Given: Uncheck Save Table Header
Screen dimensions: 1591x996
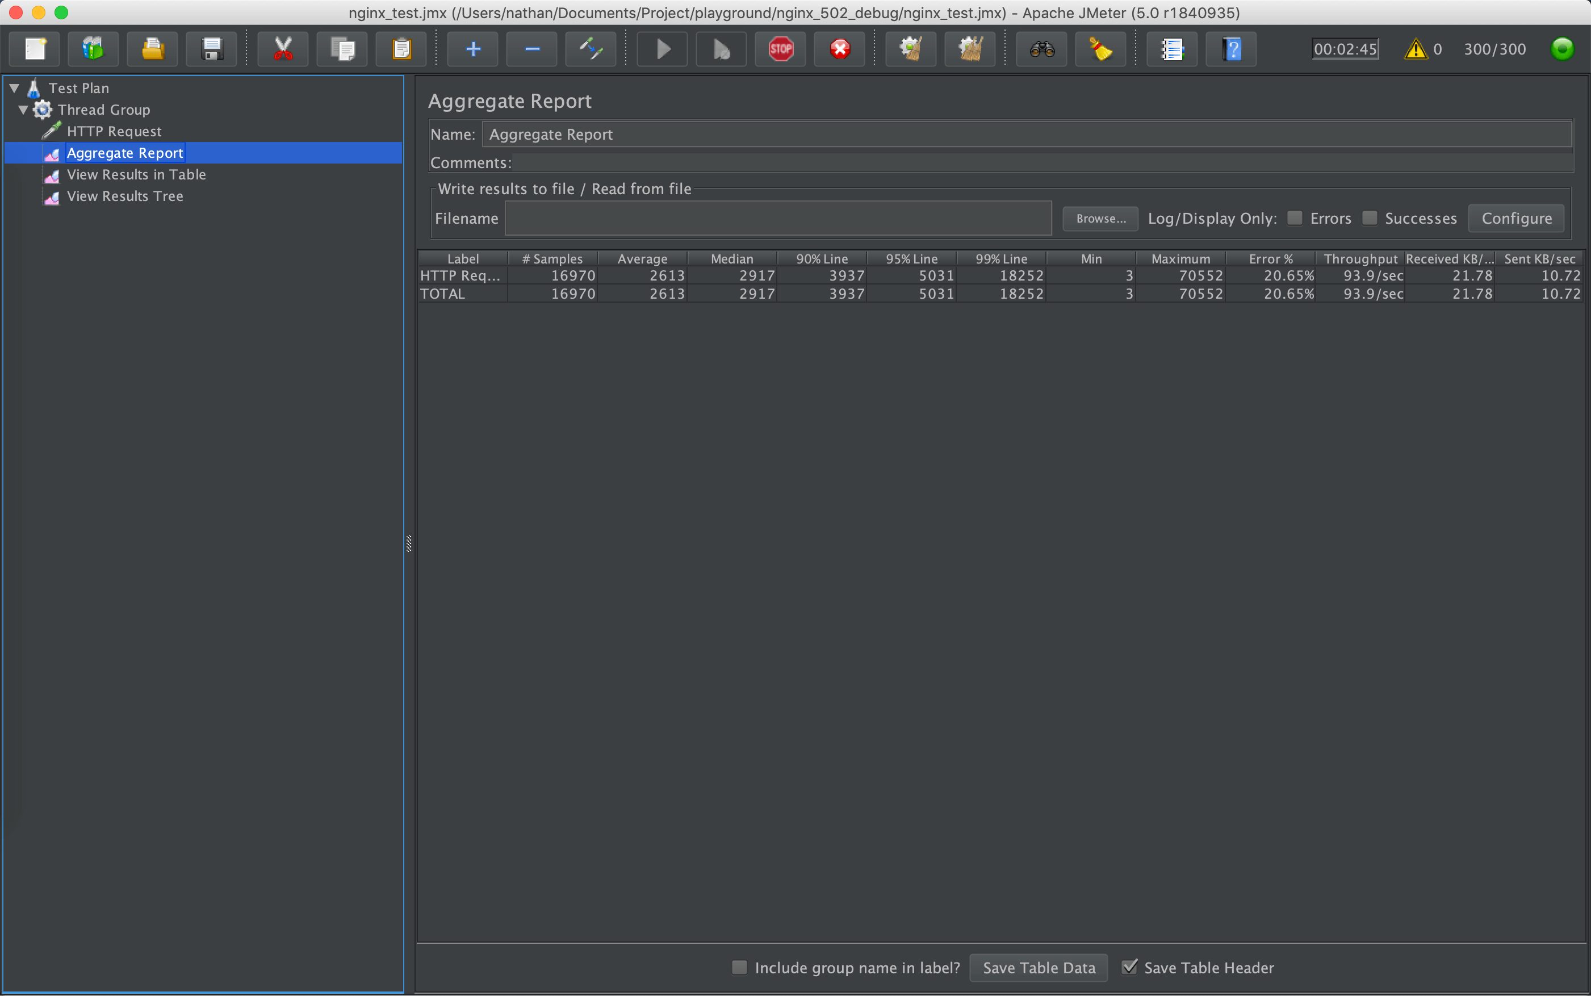Looking at the screenshot, I should click(1131, 967).
